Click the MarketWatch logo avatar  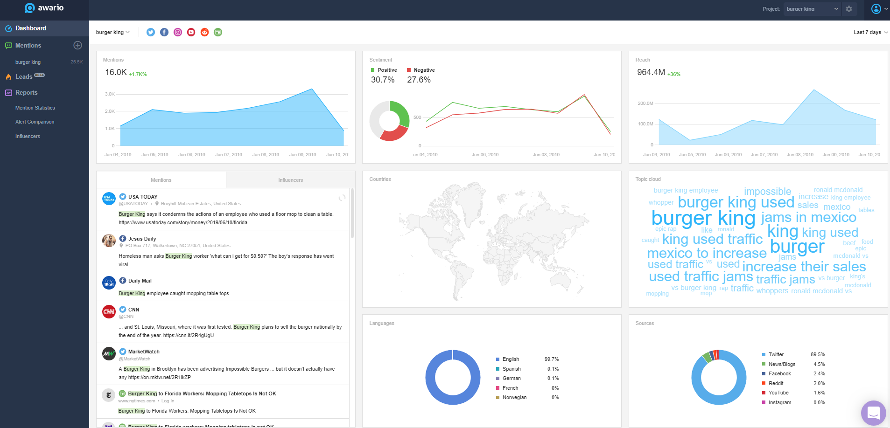click(109, 353)
